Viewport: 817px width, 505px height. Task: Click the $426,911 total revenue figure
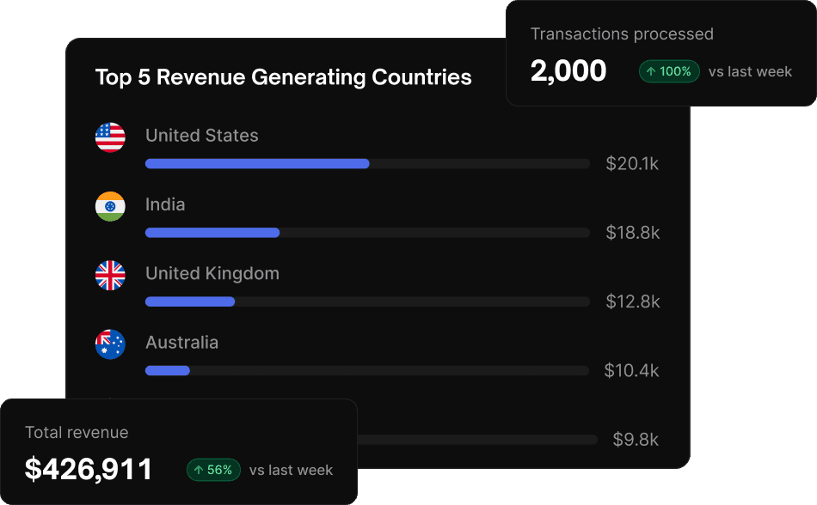tap(89, 469)
